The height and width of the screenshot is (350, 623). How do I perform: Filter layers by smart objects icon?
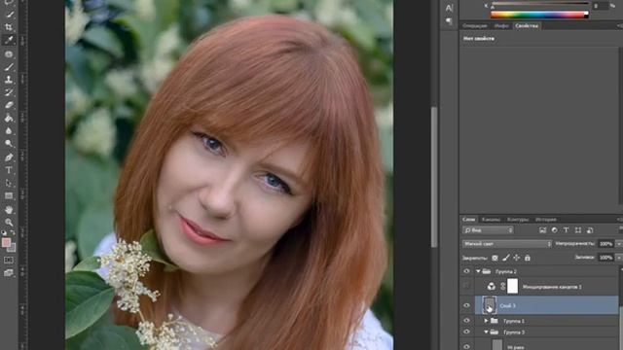[590, 230]
